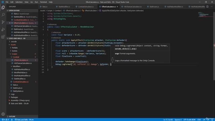Viewport: 215px width, 121px height.
Task: Click errors and warnings count in status bar
Action: [5, 120]
